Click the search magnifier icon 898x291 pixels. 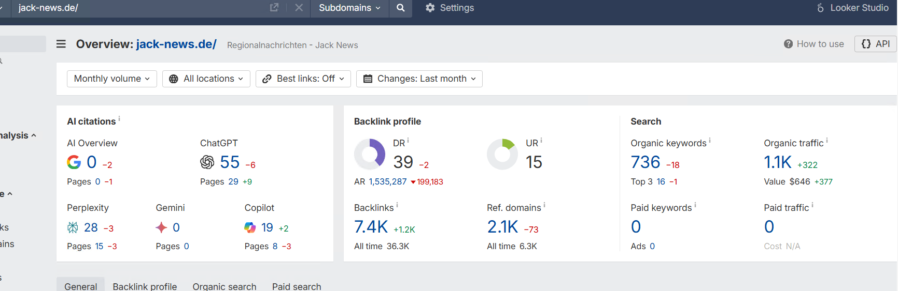point(400,8)
